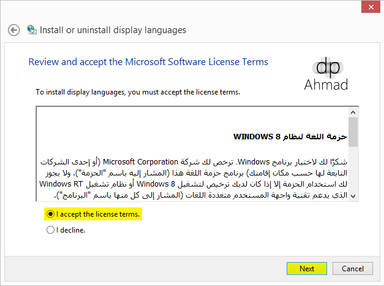Click the Windows RT text in license

point(61,184)
